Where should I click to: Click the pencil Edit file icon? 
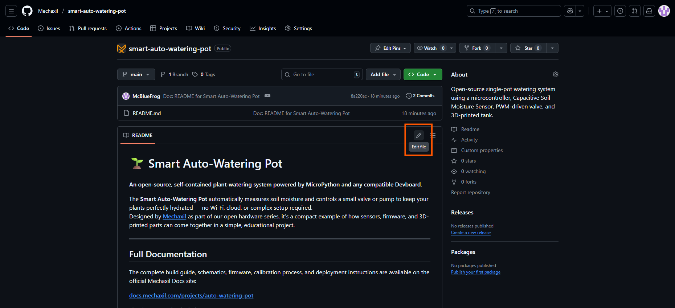419,135
